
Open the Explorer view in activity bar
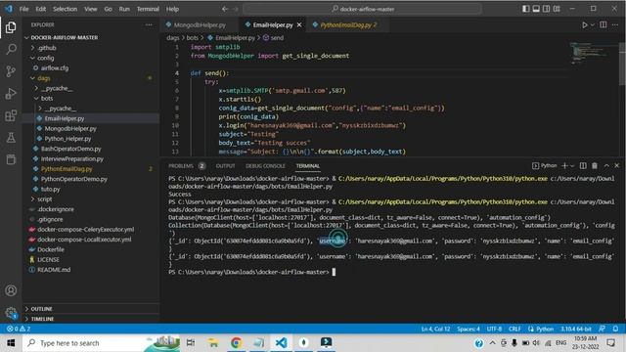pos(11,27)
